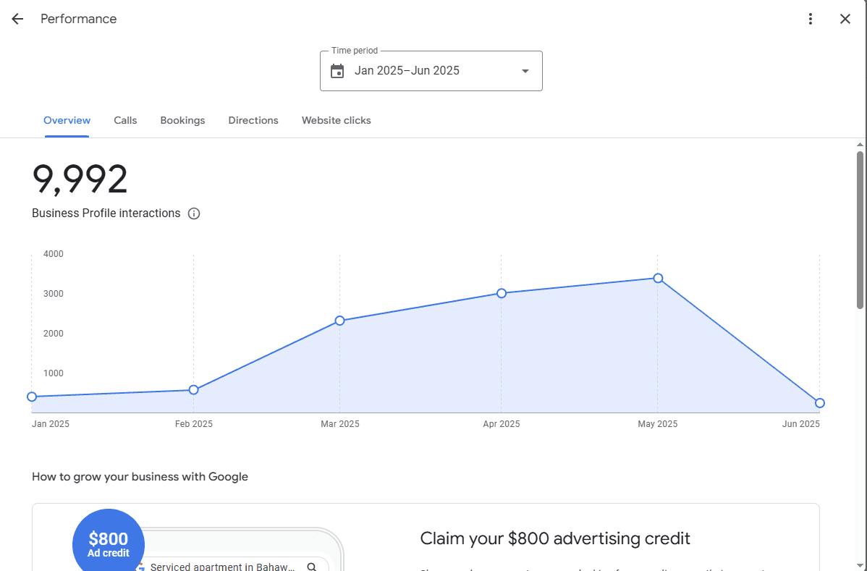
Task: Go to the Bookings tab
Action: 182,120
